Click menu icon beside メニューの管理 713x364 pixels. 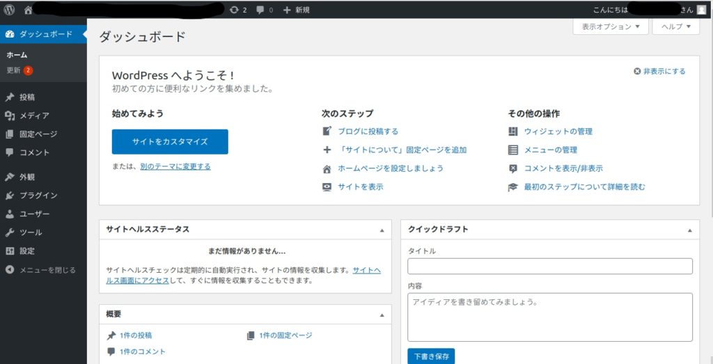click(513, 150)
